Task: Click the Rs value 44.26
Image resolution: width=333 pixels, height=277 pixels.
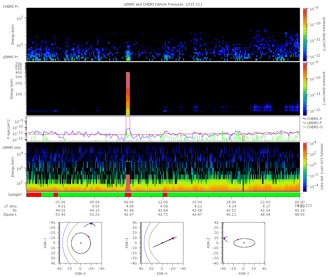Action: (61, 211)
